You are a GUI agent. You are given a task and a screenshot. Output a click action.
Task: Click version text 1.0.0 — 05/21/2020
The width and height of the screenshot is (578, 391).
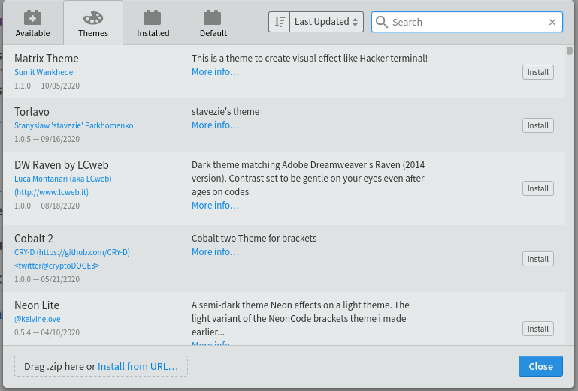tap(47, 279)
